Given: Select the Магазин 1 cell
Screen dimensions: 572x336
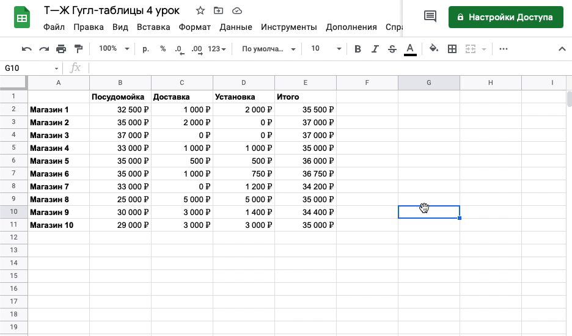Looking at the screenshot, I should click(59, 109).
